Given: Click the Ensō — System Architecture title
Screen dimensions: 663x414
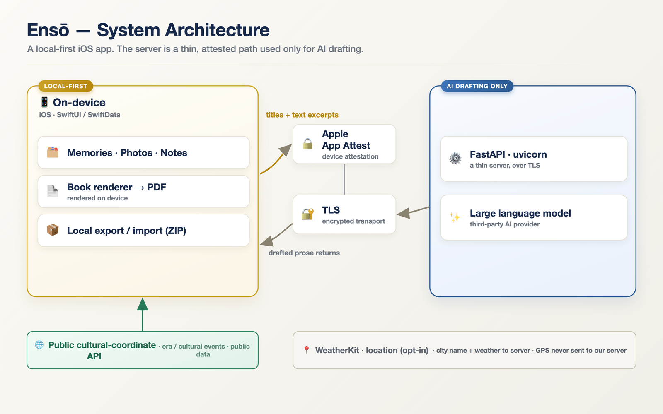Looking at the screenshot, I should tap(148, 30).
